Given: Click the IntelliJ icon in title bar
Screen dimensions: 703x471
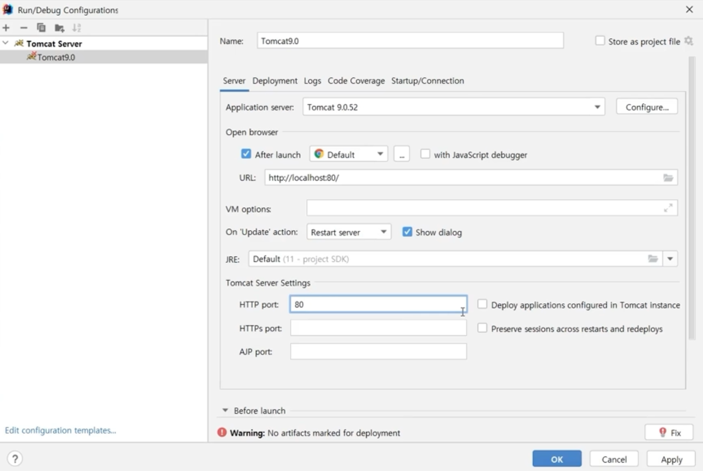Looking at the screenshot, I should (7, 9).
